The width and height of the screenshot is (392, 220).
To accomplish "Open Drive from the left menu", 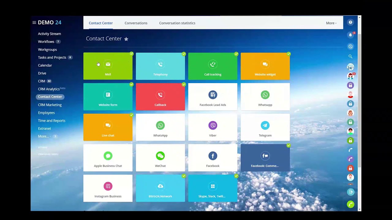I will (42, 73).
